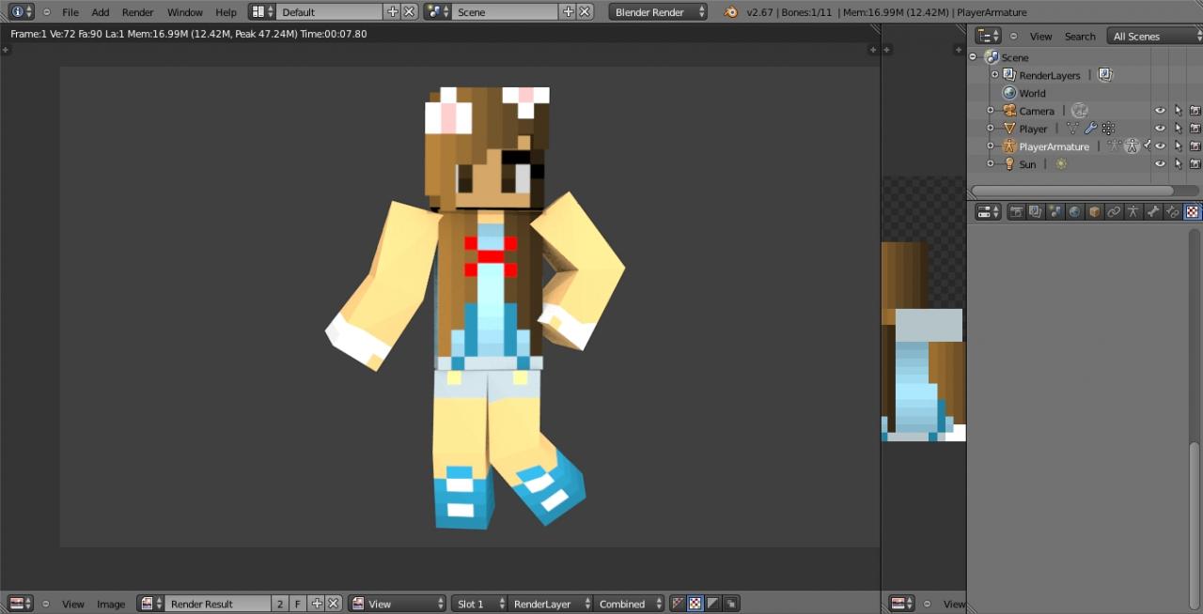The width and height of the screenshot is (1203, 614).
Task: Toggle visibility of the Sun lamp
Action: (x=1160, y=164)
